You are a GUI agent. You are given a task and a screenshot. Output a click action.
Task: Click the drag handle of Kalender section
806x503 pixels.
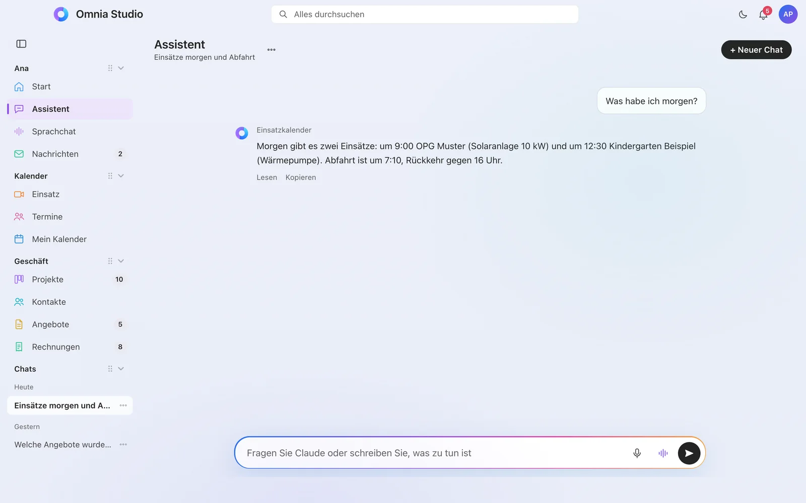click(x=110, y=176)
